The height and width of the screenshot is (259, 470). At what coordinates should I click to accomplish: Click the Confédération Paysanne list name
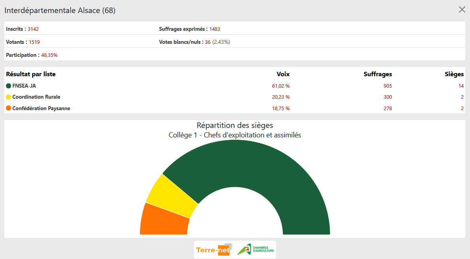[x=41, y=108]
